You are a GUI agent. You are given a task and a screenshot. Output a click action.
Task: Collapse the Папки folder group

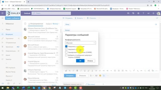[x=3, y=29]
